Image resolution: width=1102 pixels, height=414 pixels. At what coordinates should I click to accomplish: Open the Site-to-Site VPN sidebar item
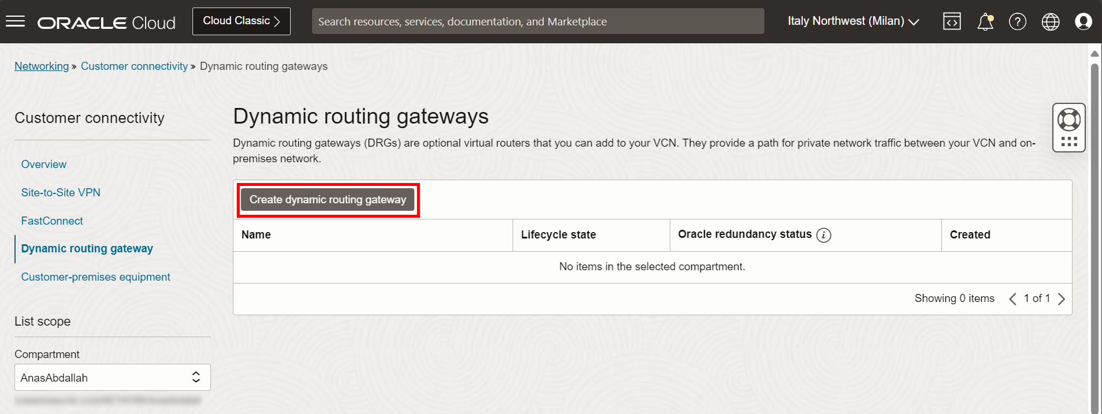61,193
